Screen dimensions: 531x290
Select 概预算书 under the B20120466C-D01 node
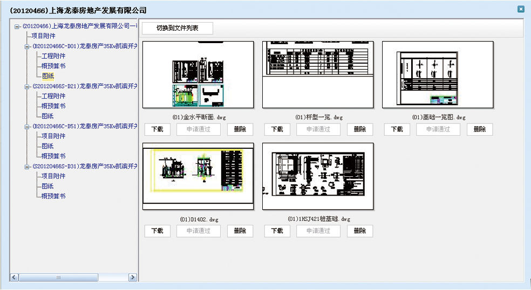(x=53, y=66)
